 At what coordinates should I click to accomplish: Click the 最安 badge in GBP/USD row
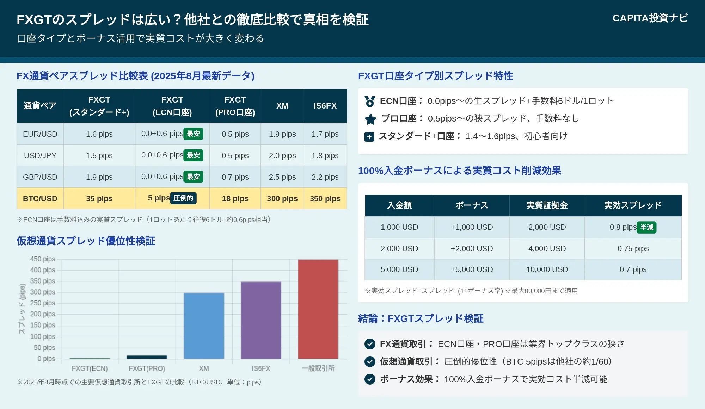[x=193, y=177]
